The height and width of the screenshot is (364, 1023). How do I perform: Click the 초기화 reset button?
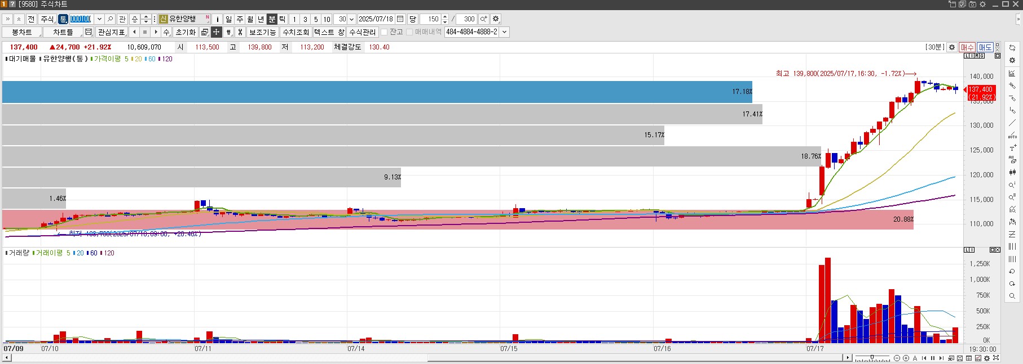(186, 32)
